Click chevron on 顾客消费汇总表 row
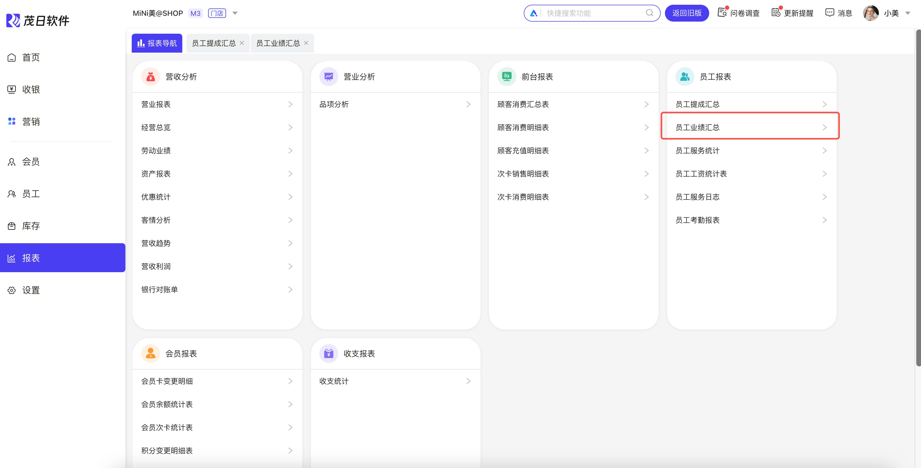This screenshot has width=921, height=468. pyautogui.click(x=646, y=104)
